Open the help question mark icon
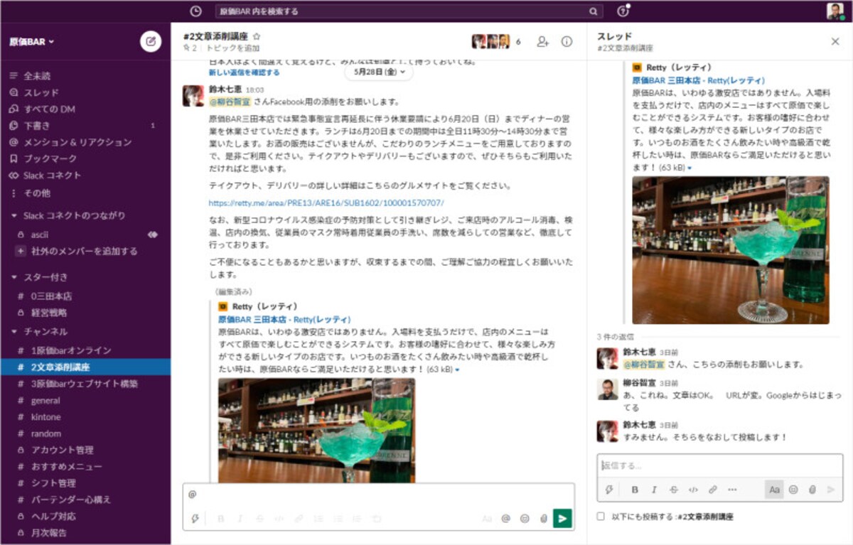 (x=623, y=11)
